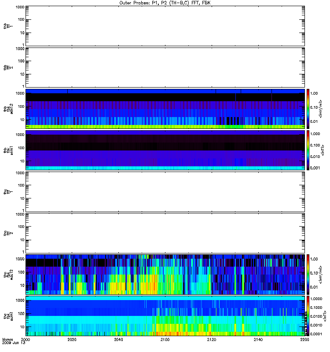330x352 pixels.
Task: Click the "<|nT|>" unit label of thc scm1
Action: pyautogui.click(x=324, y=316)
